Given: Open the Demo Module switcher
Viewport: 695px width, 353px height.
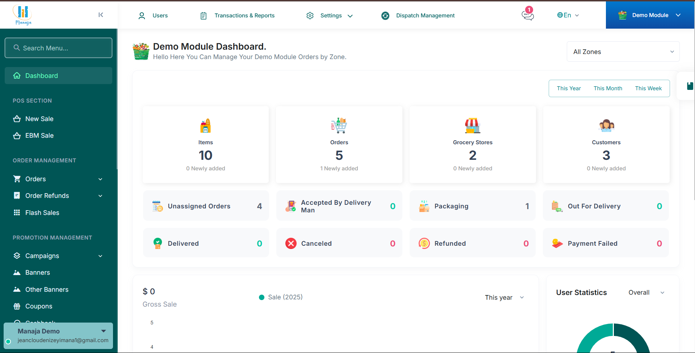Looking at the screenshot, I should click(650, 15).
